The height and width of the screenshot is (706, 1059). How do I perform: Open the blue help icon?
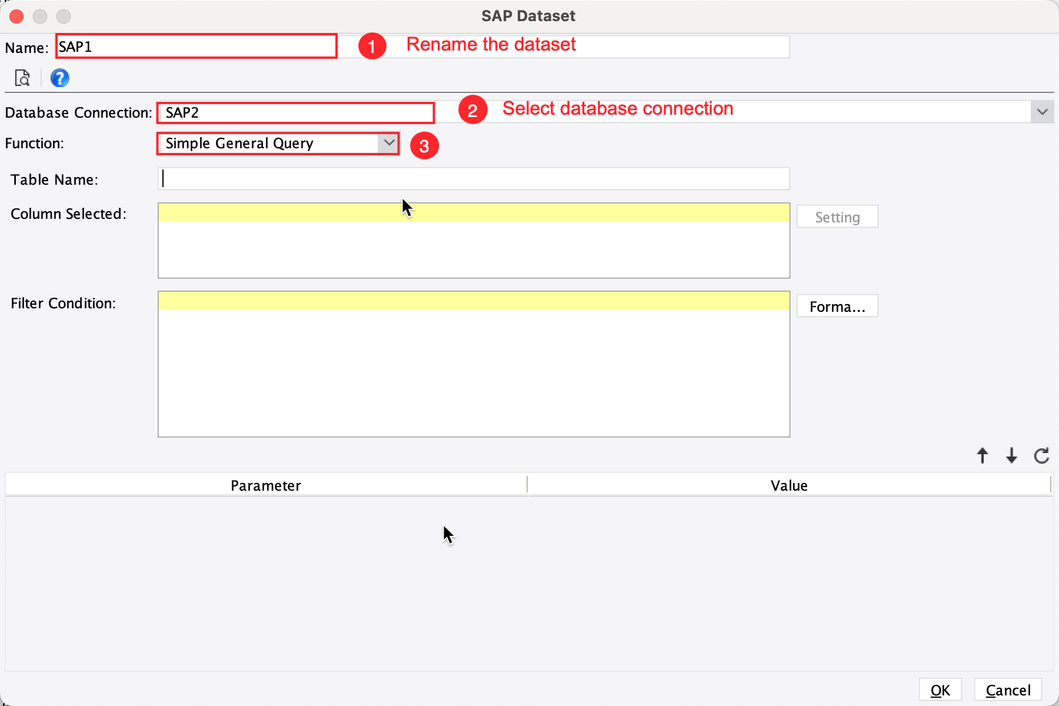[59, 78]
